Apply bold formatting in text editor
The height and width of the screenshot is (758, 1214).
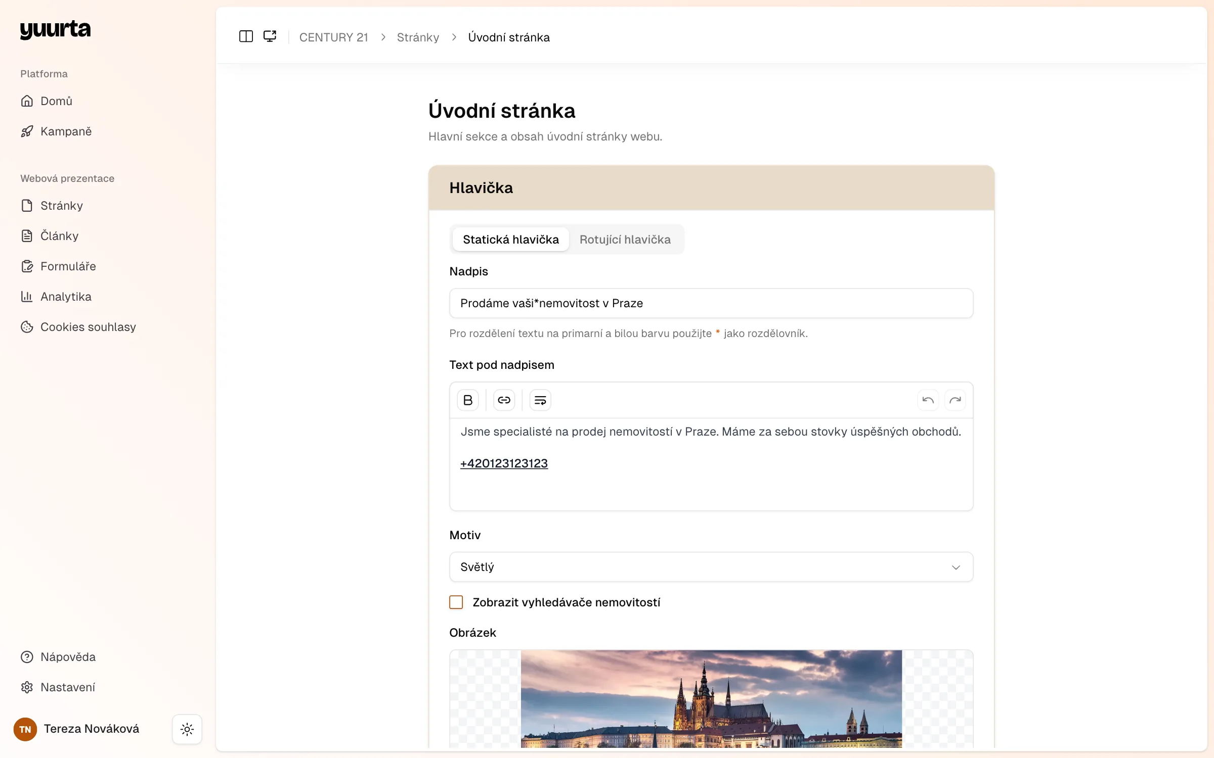coord(468,400)
